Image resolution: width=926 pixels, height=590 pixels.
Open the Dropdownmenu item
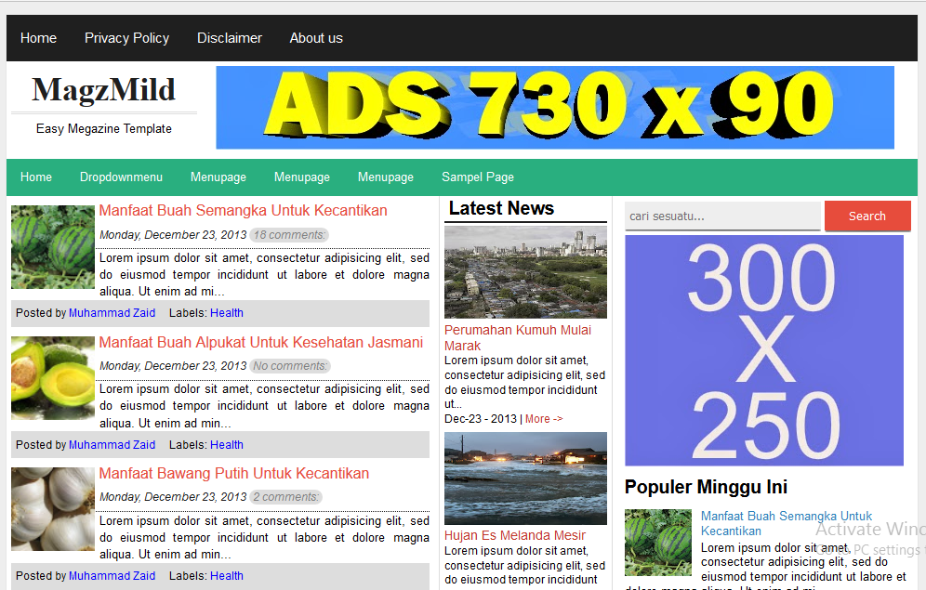click(x=121, y=177)
